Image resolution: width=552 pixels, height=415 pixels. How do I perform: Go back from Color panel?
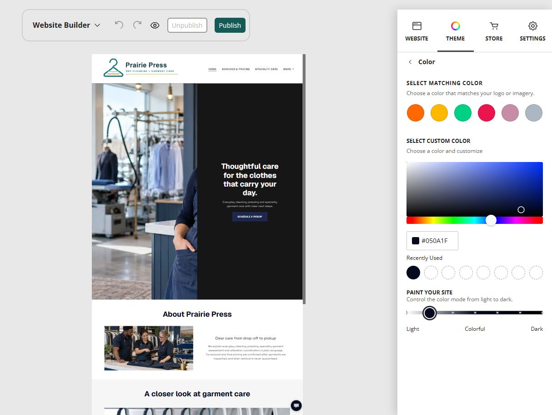pos(410,62)
